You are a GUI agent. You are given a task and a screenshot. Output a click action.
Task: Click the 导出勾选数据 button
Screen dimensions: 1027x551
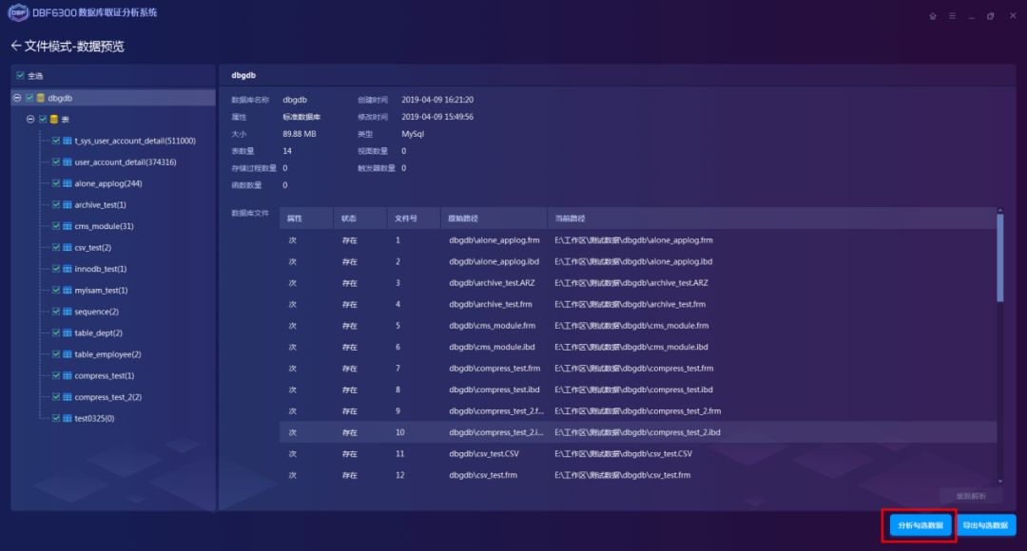click(x=985, y=525)
